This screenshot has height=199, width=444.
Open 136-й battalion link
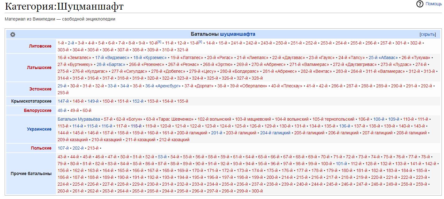tap(345, 126)
